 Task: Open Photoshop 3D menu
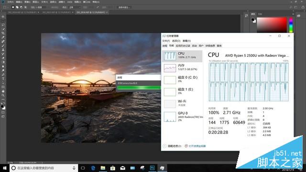pos(70,2)
